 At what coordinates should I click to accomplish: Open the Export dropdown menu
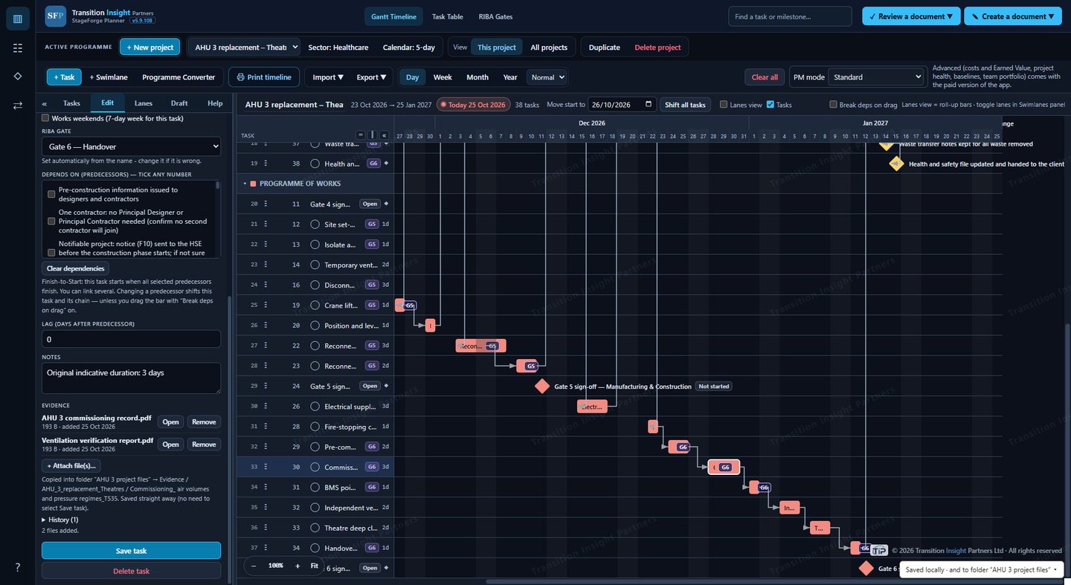(372, 77)
